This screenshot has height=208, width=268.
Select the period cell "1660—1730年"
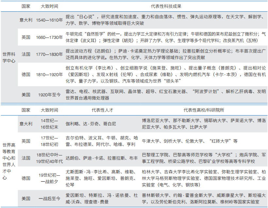pyautogui.click(x=49, y=37)
